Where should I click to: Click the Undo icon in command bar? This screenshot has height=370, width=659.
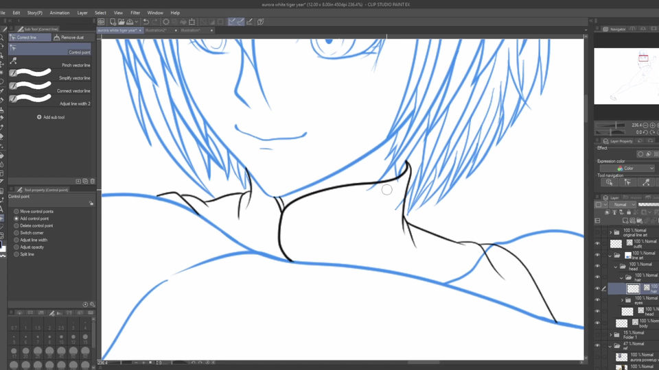tap(146, 22)
